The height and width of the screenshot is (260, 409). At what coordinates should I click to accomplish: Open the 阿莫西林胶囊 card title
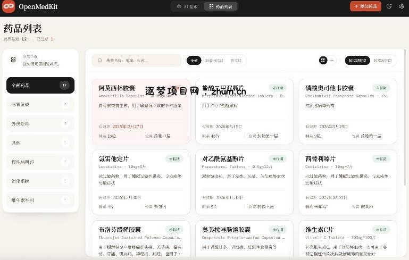pyautogui.click(x=116, y=88)
